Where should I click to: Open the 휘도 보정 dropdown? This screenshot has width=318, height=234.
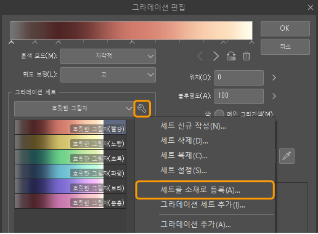click(108, 75)
